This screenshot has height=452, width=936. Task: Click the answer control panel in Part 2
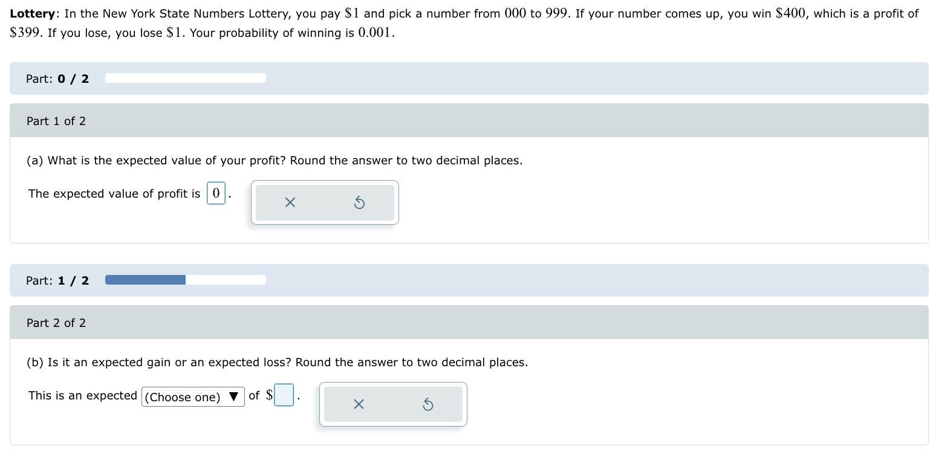[x=393, y=404]
